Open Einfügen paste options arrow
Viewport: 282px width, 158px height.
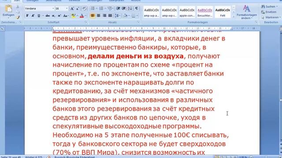[x=8, y=18]
